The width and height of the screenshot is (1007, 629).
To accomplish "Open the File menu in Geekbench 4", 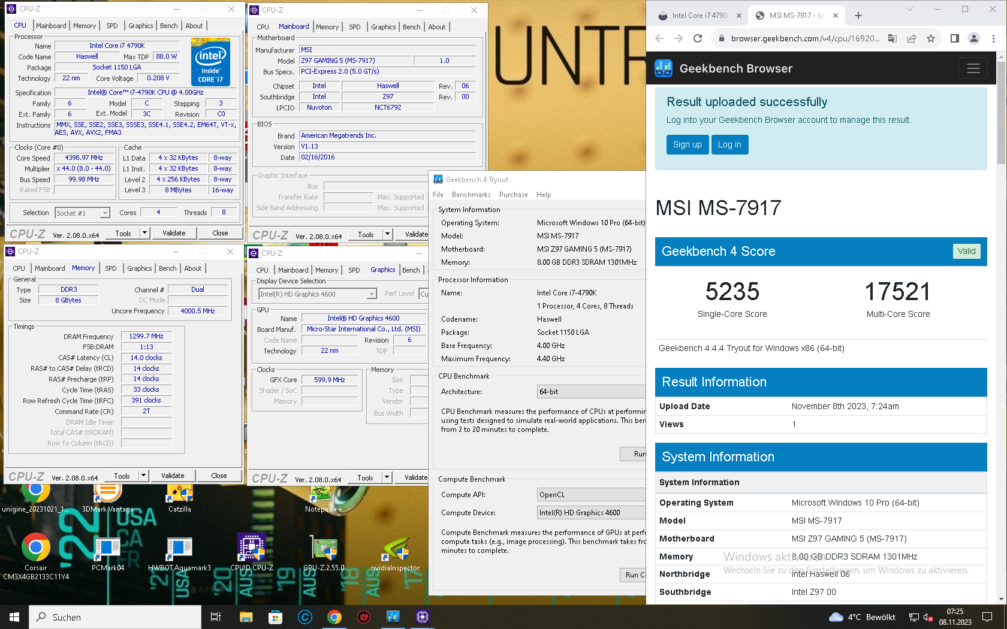I will 438,195.
